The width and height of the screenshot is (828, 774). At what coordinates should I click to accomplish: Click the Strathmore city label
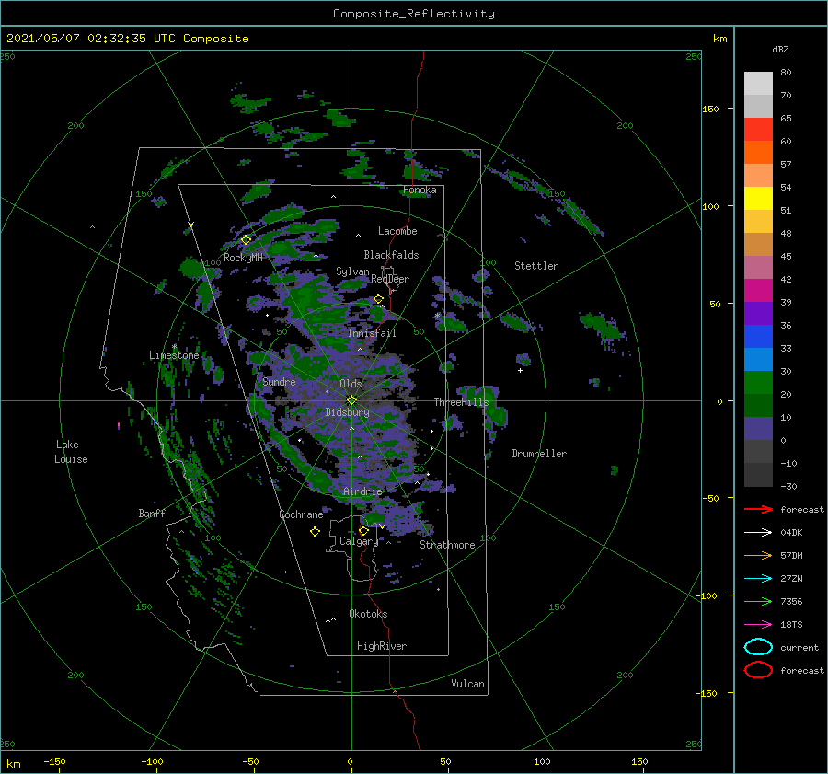click(447, 545)
